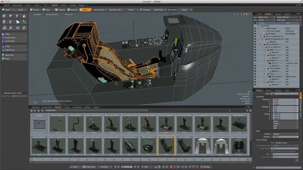Open the transform Freeze dropdown button
Screen dimensions: 303x170
(x=285, y=123)
